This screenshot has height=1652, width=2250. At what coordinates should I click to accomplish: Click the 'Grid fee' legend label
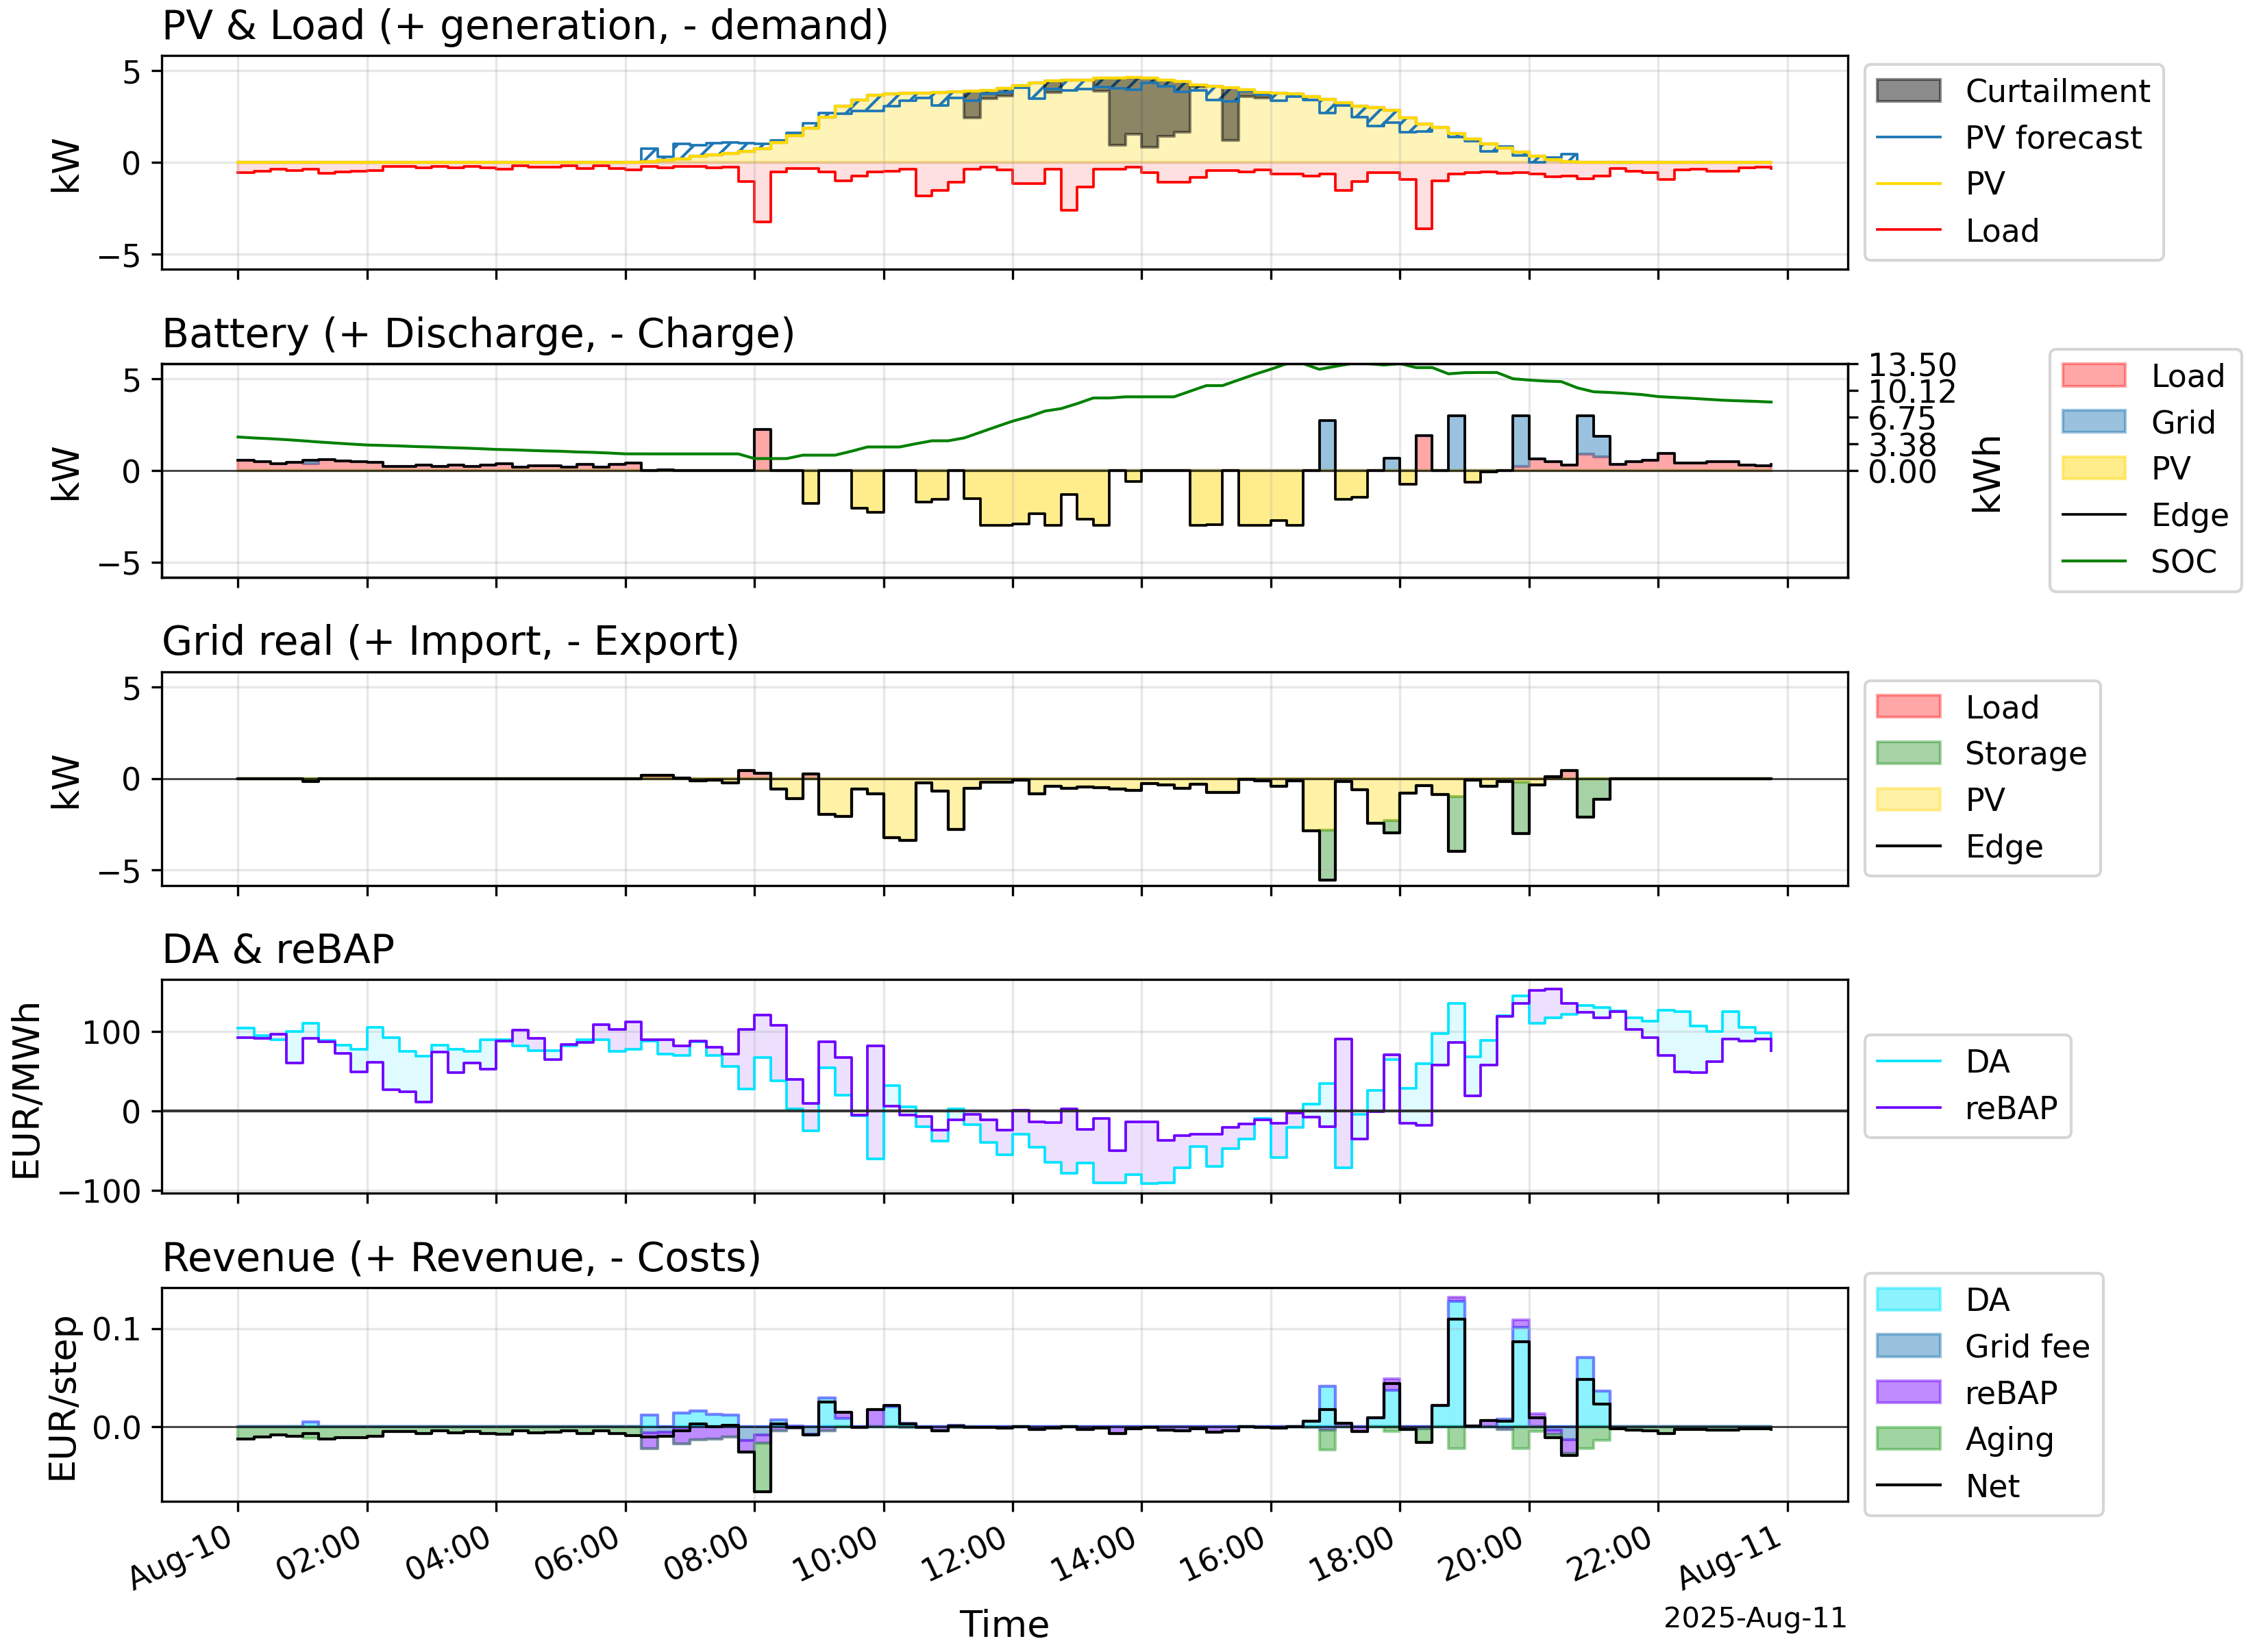(x=2027, y=1347)
